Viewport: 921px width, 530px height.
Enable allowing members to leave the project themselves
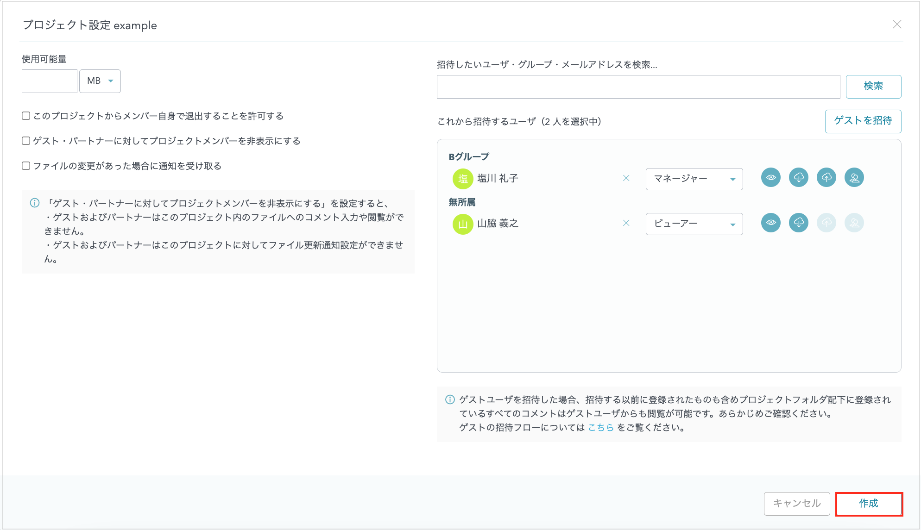[x=26, y=116]
